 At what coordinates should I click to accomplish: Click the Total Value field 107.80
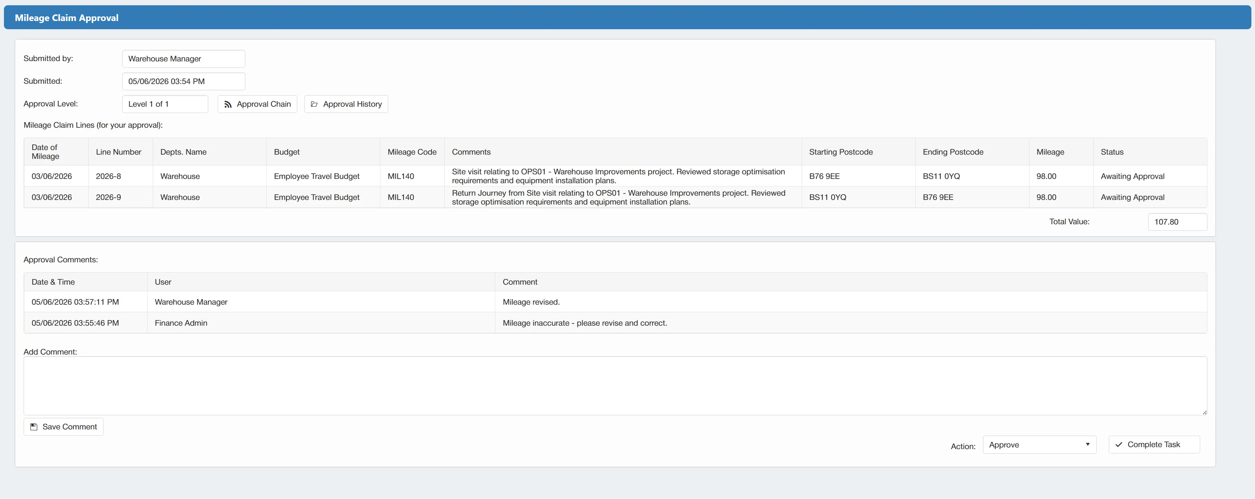[x=1177, y=222]
